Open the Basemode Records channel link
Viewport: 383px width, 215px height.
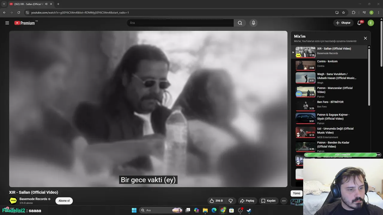(x=33, y=199)
